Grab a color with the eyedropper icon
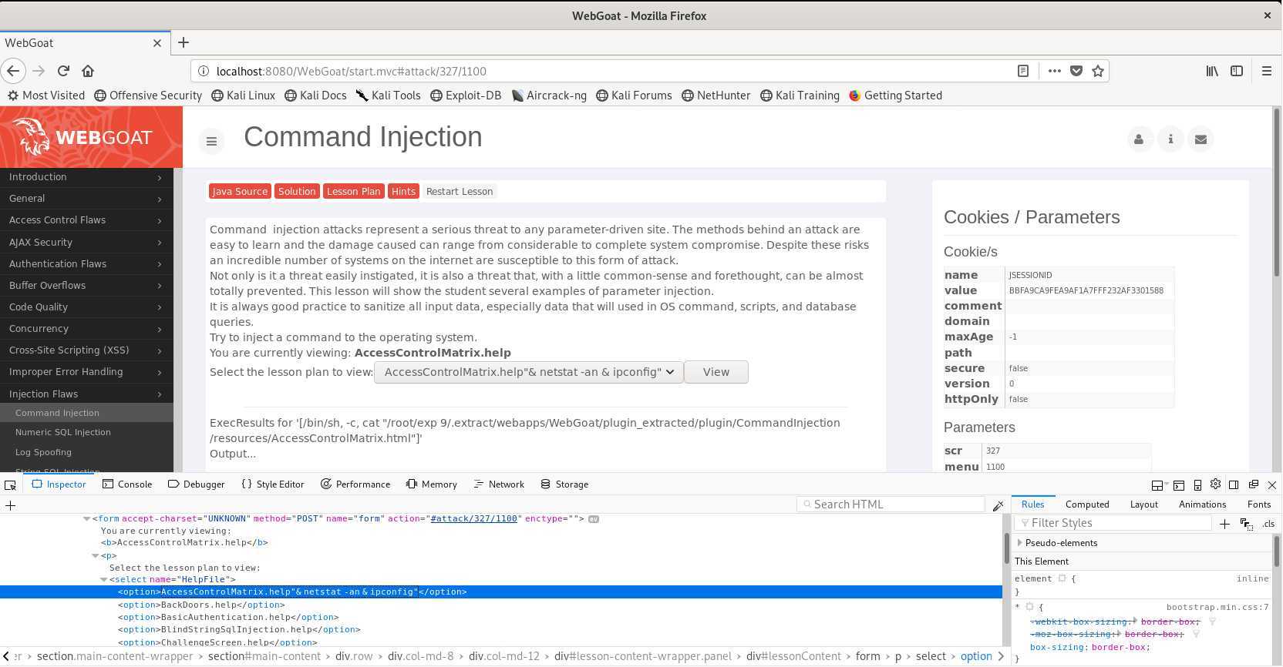Image resolution: width=1283 pixels, height=667 pixels. pos(998,505)
